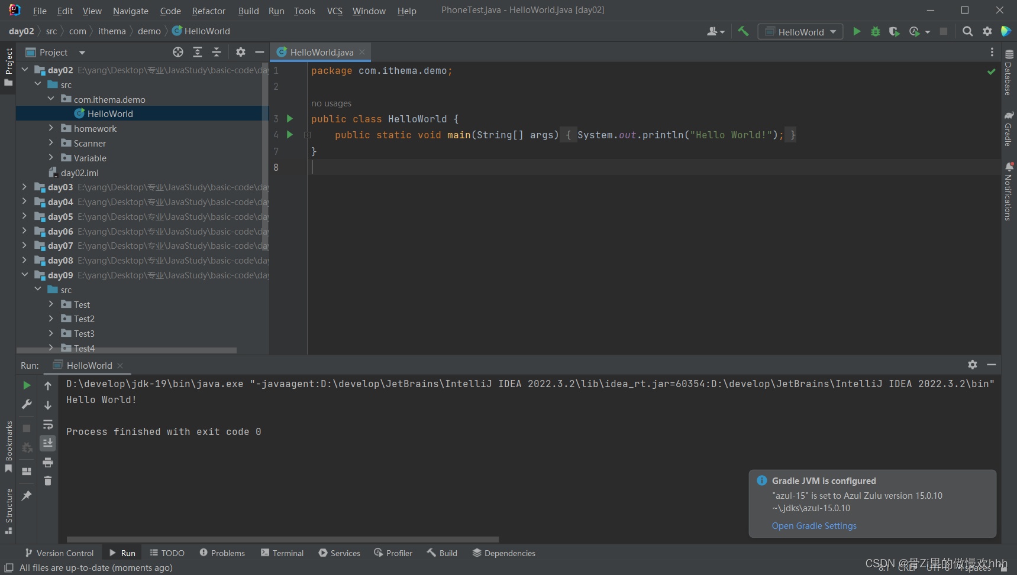
Task: Open the File menu
Action: [x=40, y=11]
